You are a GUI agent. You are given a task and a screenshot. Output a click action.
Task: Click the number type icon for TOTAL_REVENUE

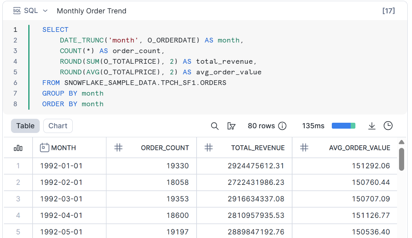(x=209, y=148)
